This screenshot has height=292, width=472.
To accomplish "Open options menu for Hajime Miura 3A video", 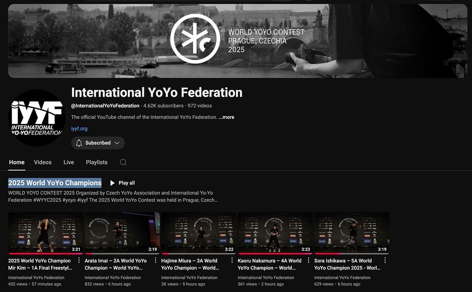I will click(232, 260).
